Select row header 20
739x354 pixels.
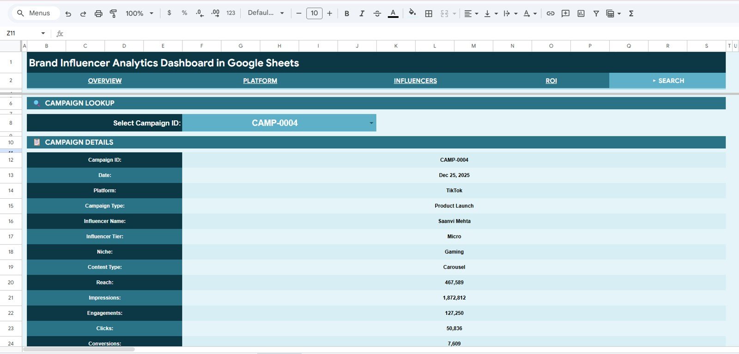pyautogui.click(x=11, y=283)
